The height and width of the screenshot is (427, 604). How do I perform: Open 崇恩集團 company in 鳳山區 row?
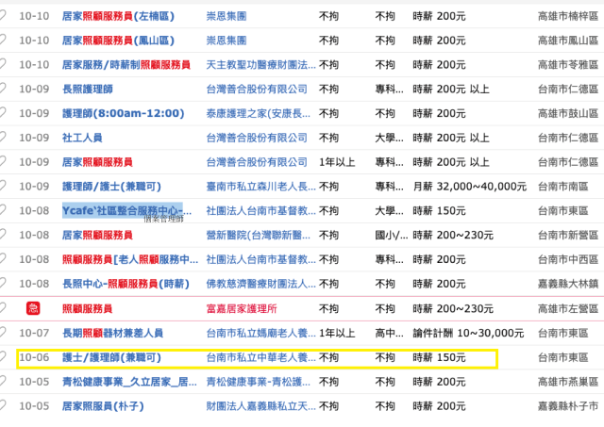point(226,41)
